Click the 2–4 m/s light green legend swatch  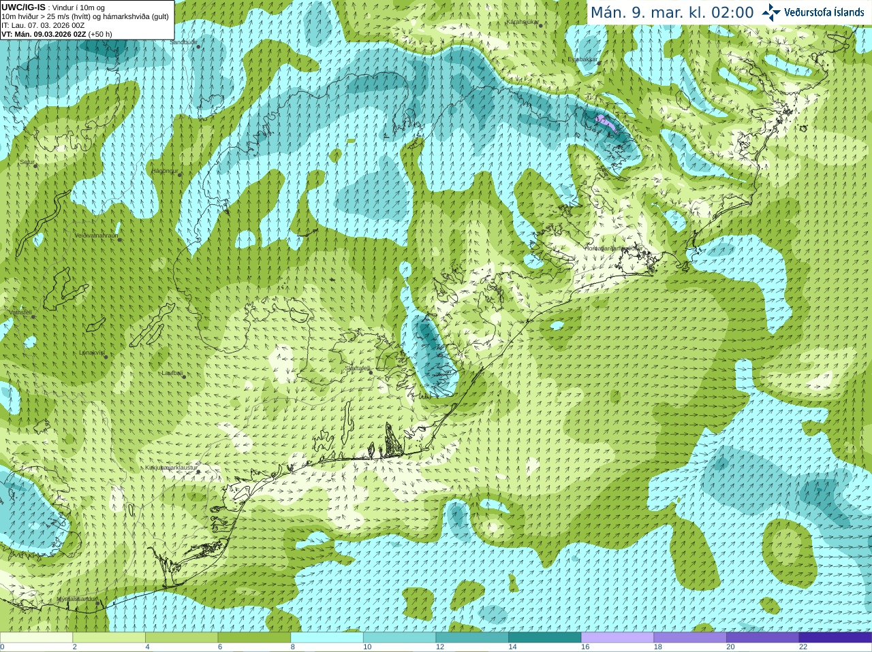coord(109,638)
